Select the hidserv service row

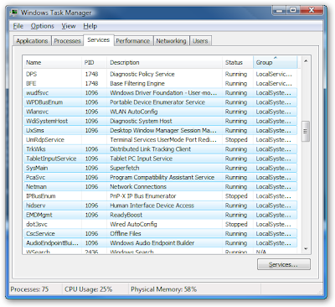pos(161,206)
